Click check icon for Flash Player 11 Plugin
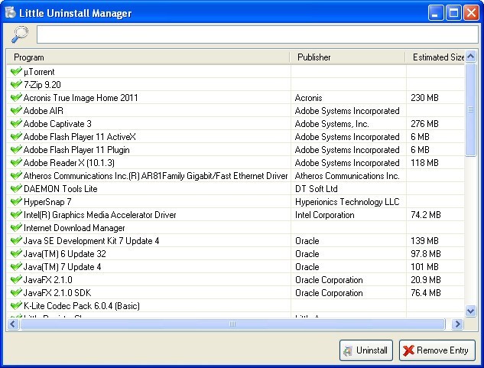The image size is (484, 368). click(x=16, y=149)
